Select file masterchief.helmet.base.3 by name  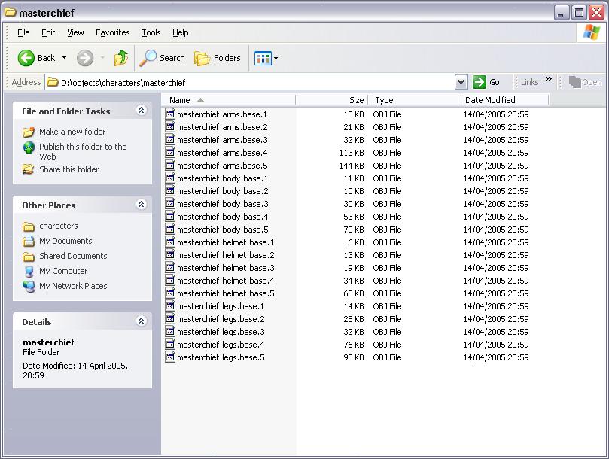pyautogui.click(x=226, y=268)
